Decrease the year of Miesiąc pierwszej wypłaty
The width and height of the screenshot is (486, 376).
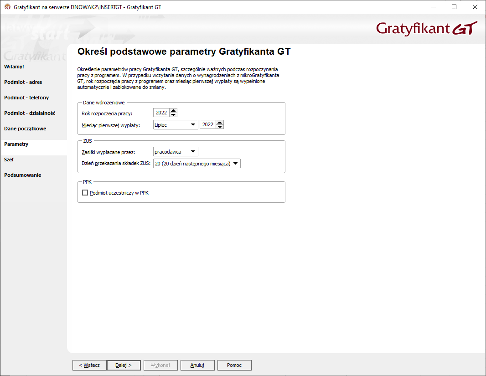tap(220, 127)
